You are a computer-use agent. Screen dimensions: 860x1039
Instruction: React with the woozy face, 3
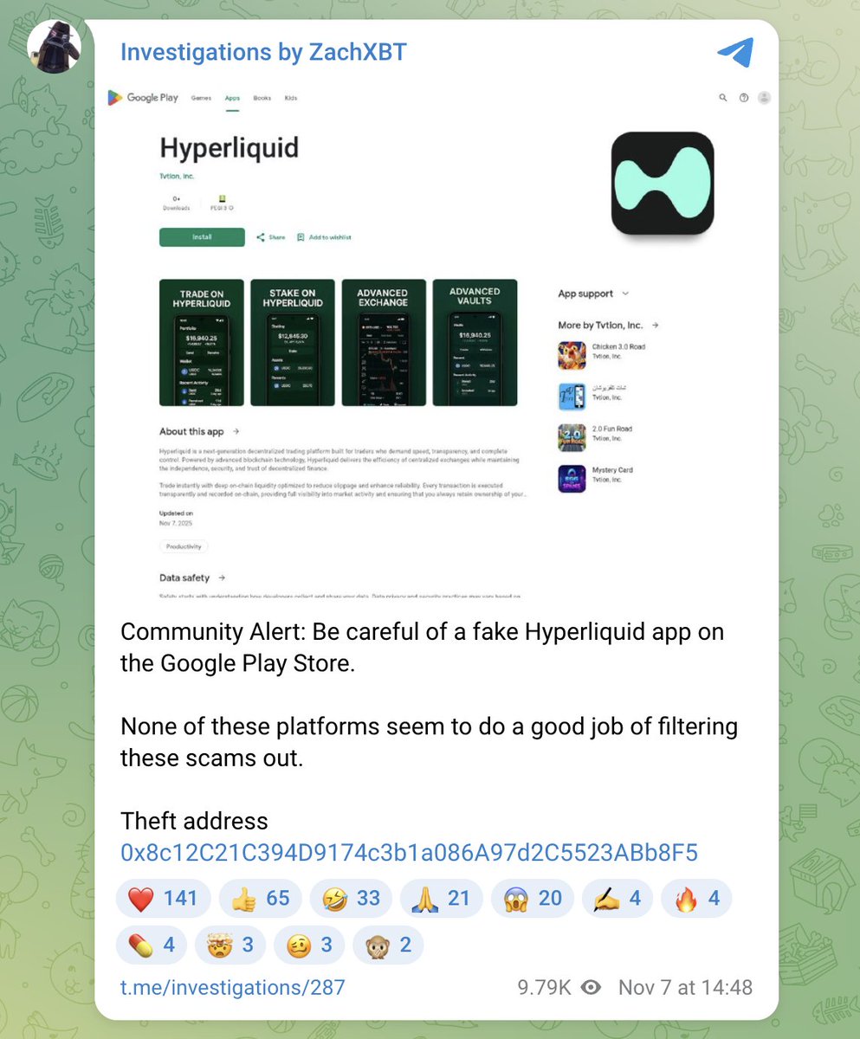[x=309, y=944]
